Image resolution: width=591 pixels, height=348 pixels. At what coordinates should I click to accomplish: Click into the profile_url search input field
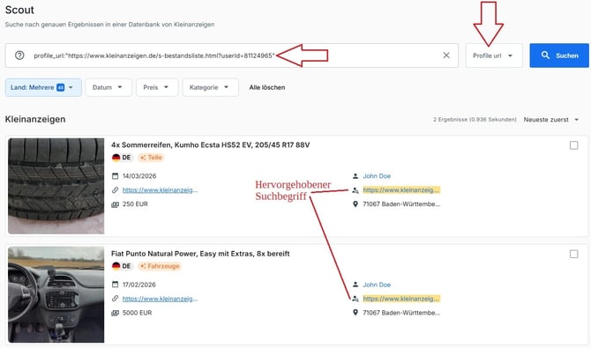[232, 56]
